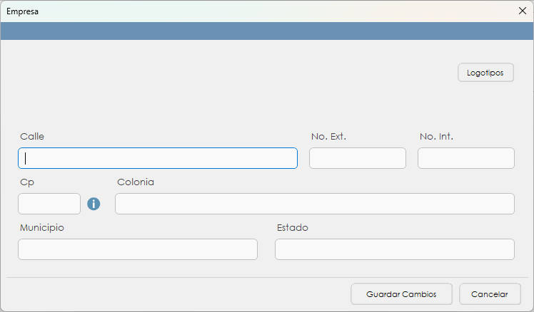Image resolution: width=534 pixels, height=312 pixels.
Task: Click the Municipio label text
Action: [x=42, y=227]
